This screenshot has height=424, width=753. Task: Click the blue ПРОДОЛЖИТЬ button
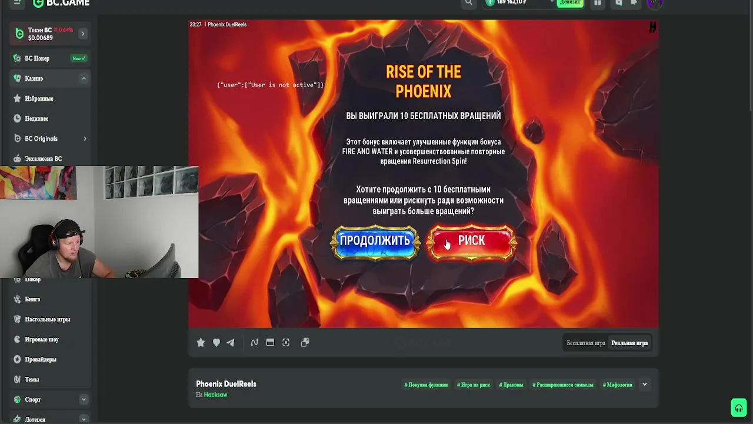click(x=375, y=241)
